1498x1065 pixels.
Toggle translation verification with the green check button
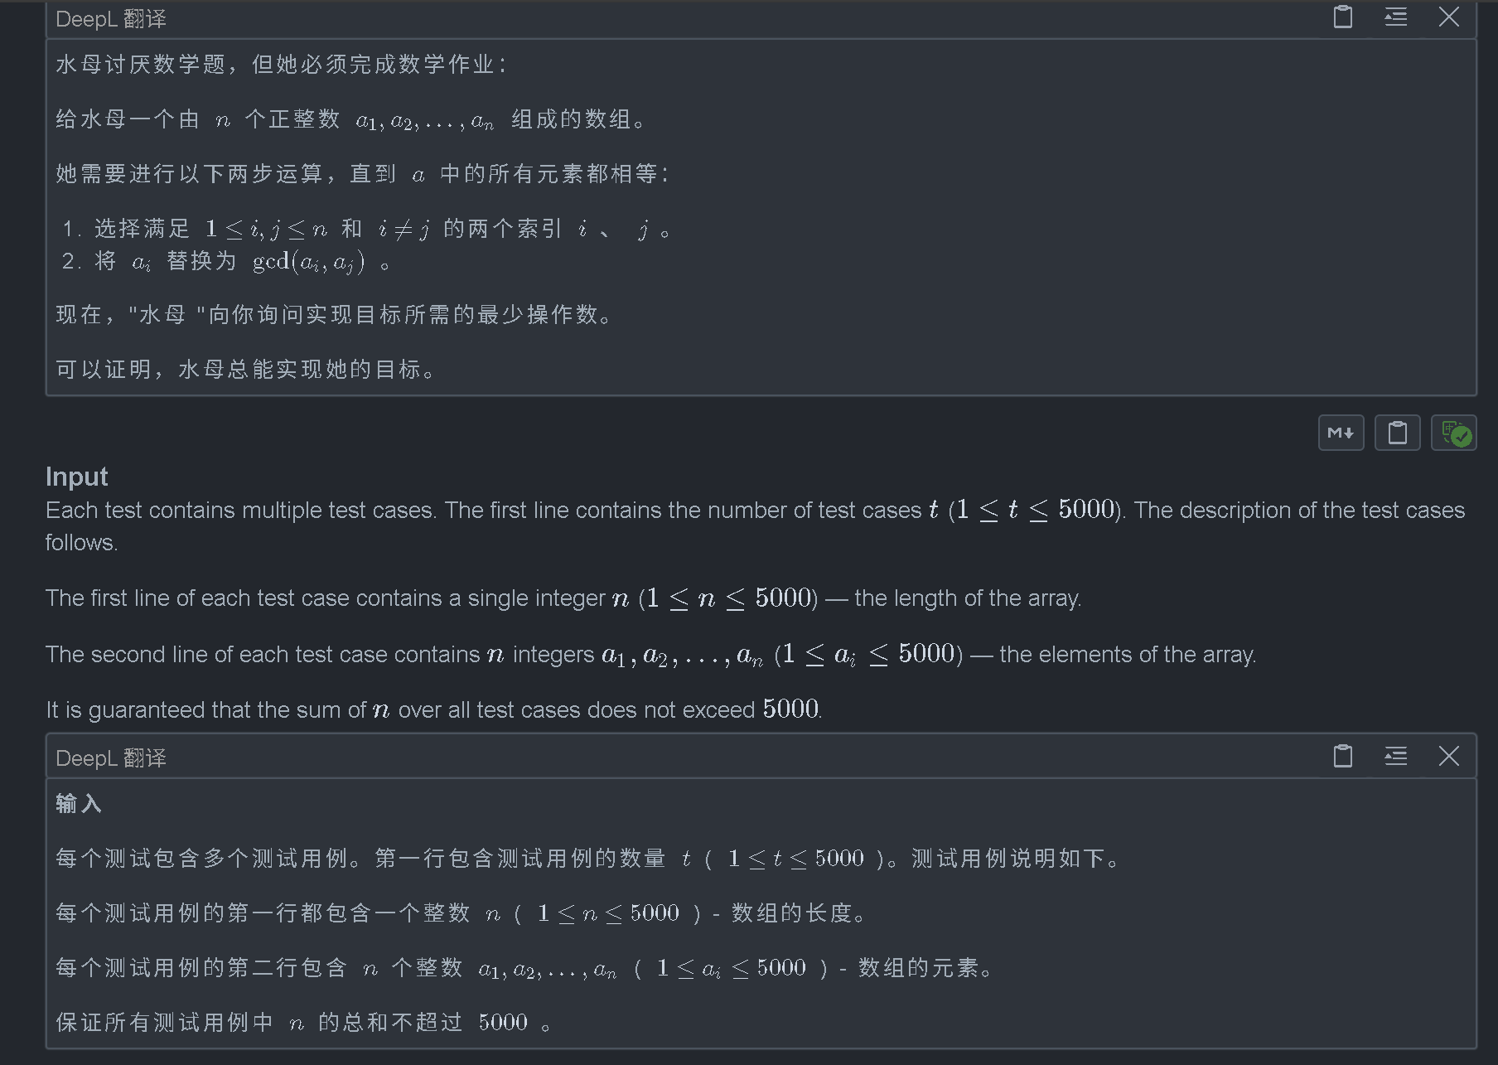(x=1453, y=433)
